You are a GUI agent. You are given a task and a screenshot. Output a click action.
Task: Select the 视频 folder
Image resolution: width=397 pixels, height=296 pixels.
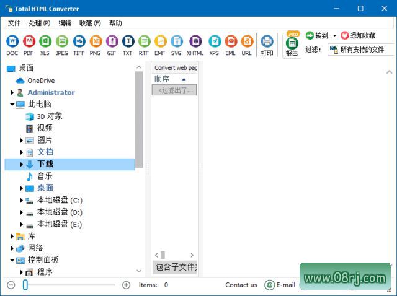pos(40,128)
